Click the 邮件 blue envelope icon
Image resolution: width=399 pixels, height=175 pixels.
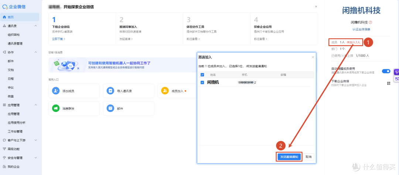pos(110,108)
